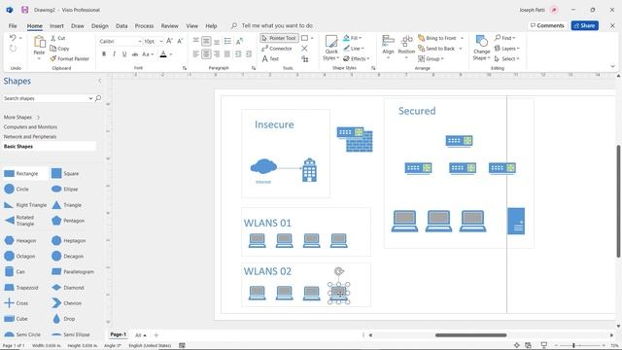This screenshot has width=622, height=350.
Task: Cut the selected shape
Action: point(58,38)
